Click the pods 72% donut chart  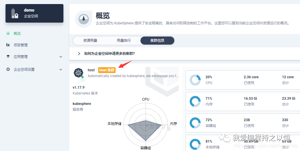tap(195, 123)
